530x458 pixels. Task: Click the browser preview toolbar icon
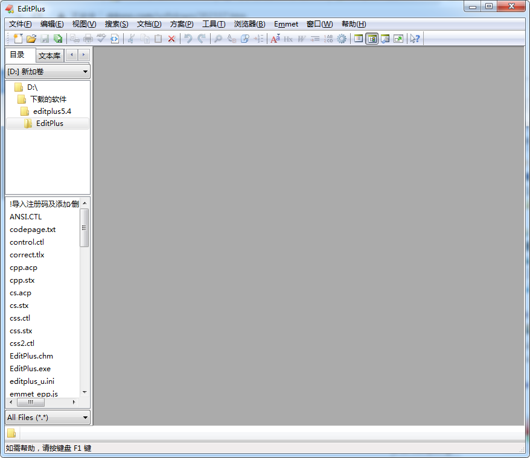click(x=115, y=39)
